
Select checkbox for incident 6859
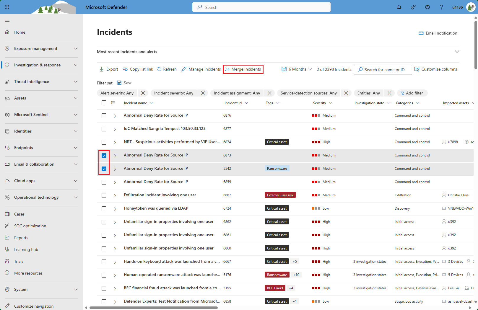pyautogui.click(x=104, y=182)
